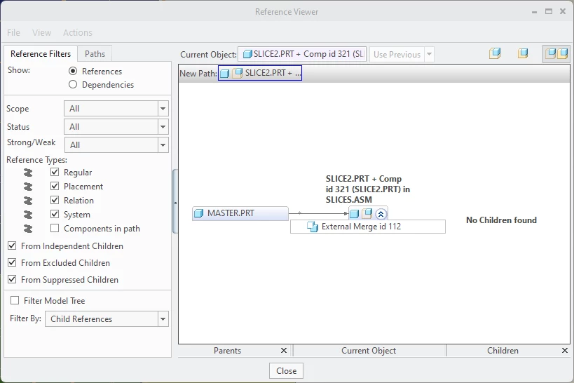Toggle From Suppressed Children checkbox

tap(12, 279)
